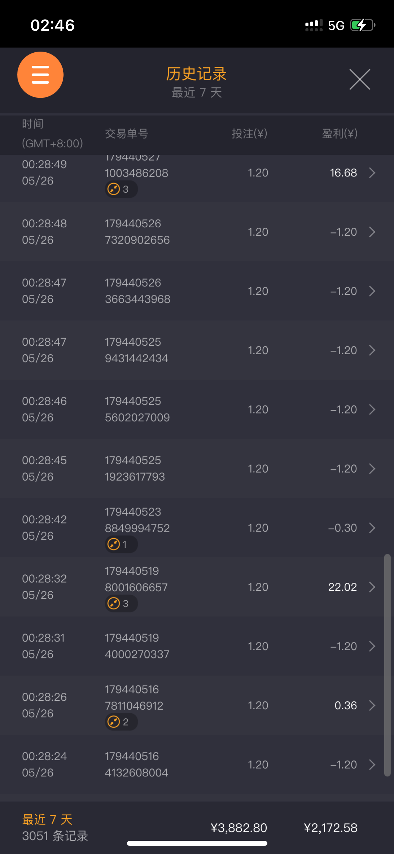Viewport: 394px width, 854px height.
Task: Tap the 5G signal indicator
Action: coord(336,26)
